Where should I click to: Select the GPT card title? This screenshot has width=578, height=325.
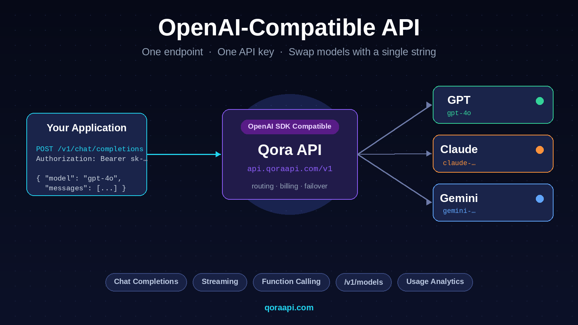tap(459, 100)
